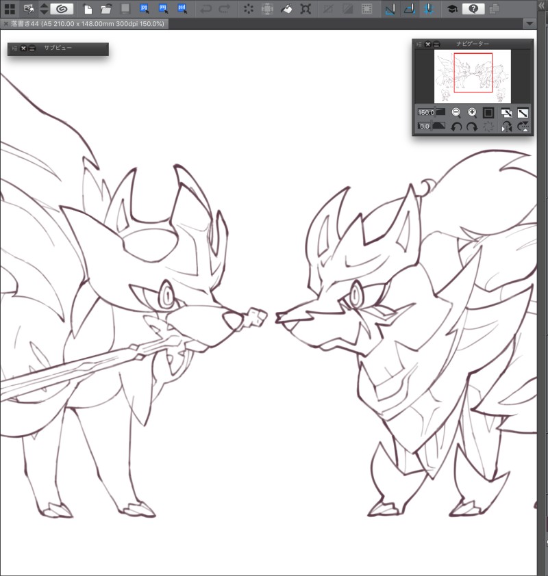548x576 pixels.
Task: Activate the scale/rotate transform icon
Action: (x=306, y=9)
